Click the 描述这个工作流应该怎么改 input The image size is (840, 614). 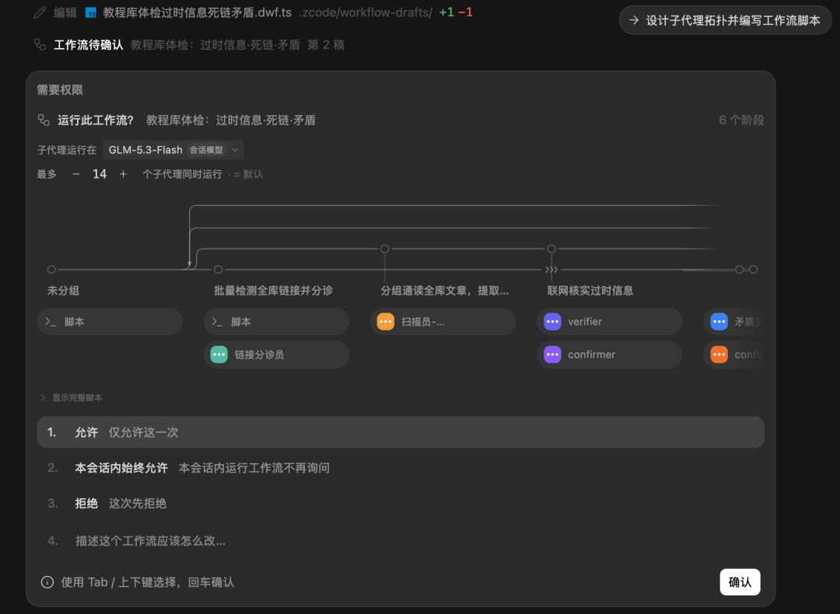pos(401,541)
